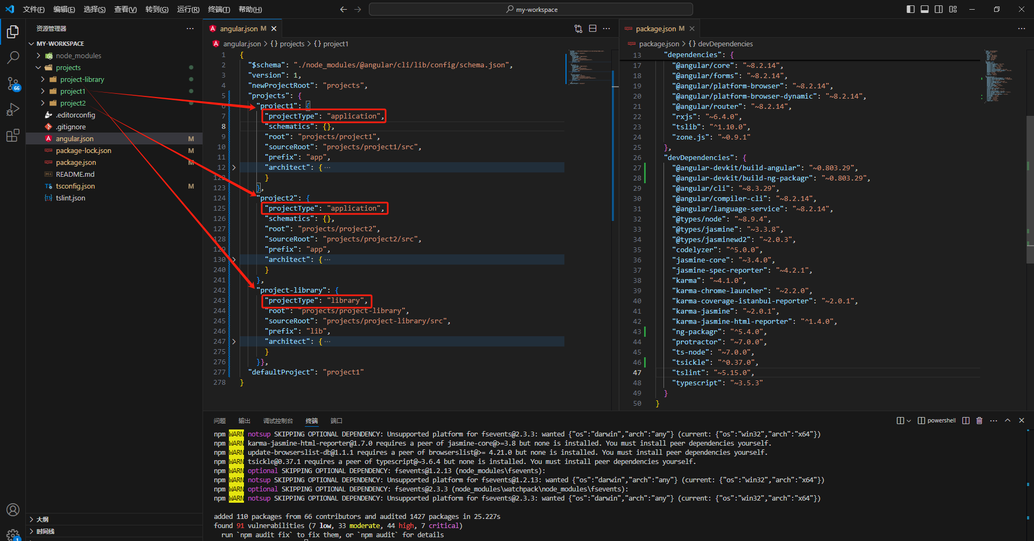Screen dimensions: 1034x541
Task: Activate the package.json editor tab
Action: [660, 29]
